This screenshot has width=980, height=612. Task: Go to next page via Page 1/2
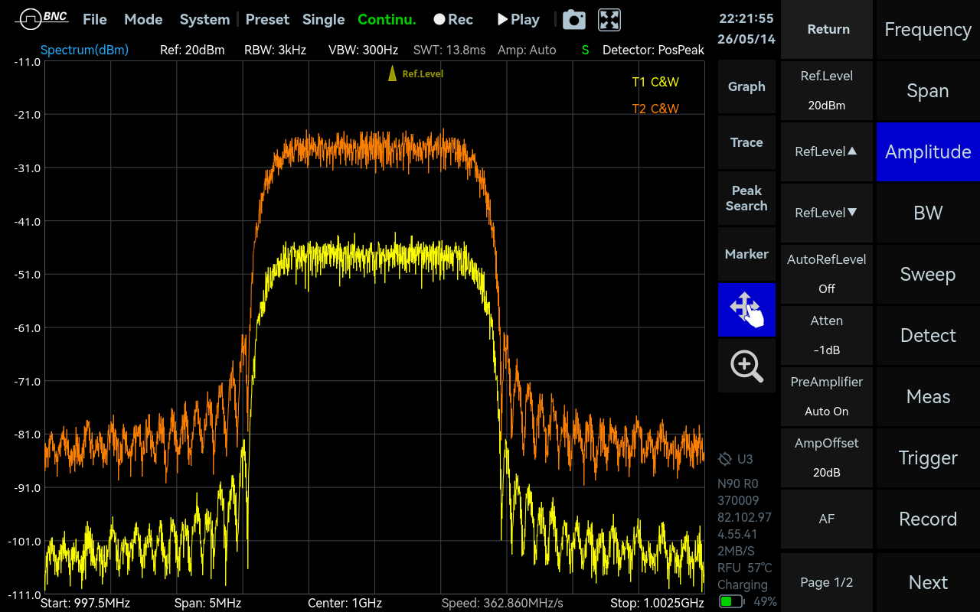pyautogui.click(x=827, y=582)
